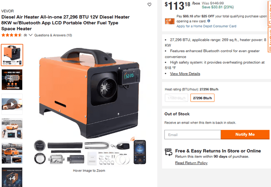Expand the ratings chevron next to review count

(x=31, y=35)
